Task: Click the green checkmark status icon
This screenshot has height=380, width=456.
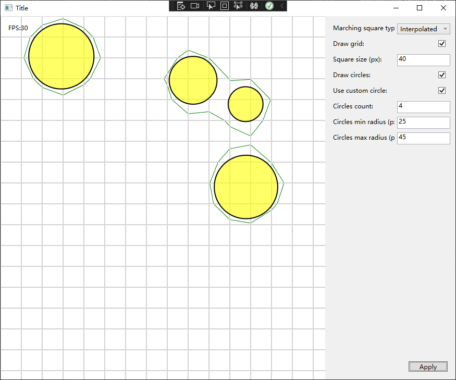Action: 269,6
